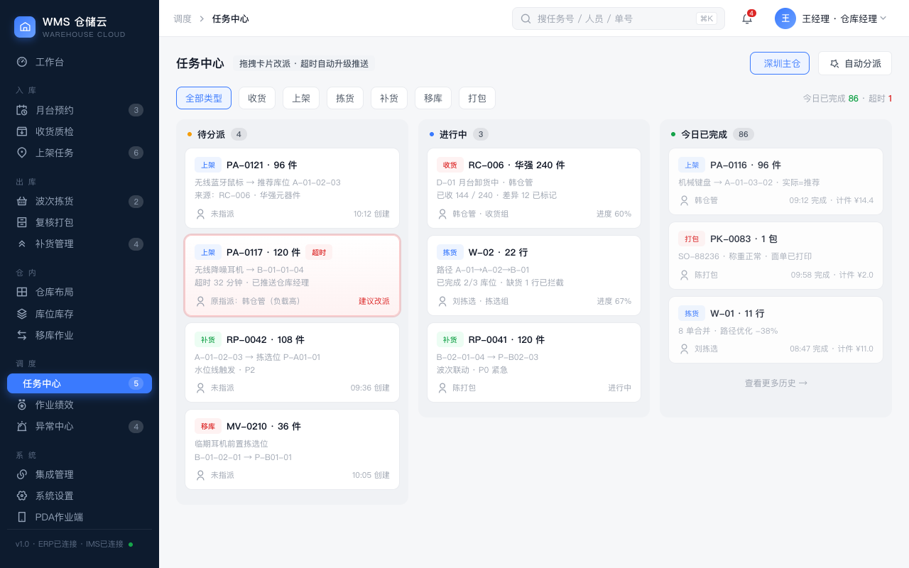Screen dimensions: 909x568
Task: Click the 波次拣货 basket icon
Action: tap(22, 201)
